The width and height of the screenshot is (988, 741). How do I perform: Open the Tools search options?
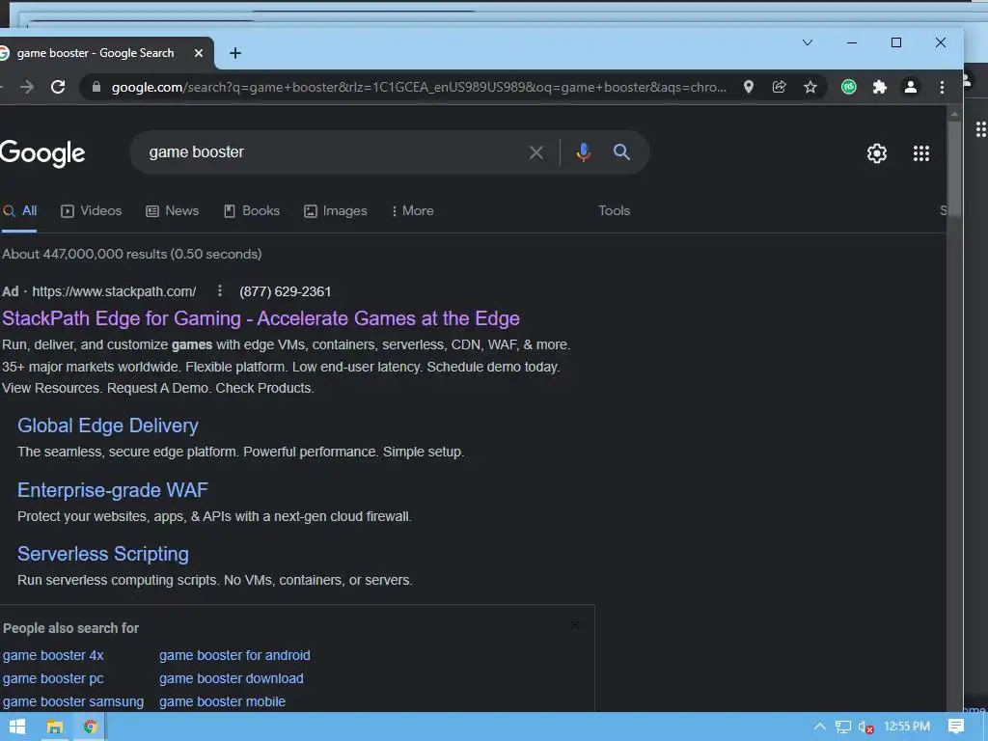point(614,211)
